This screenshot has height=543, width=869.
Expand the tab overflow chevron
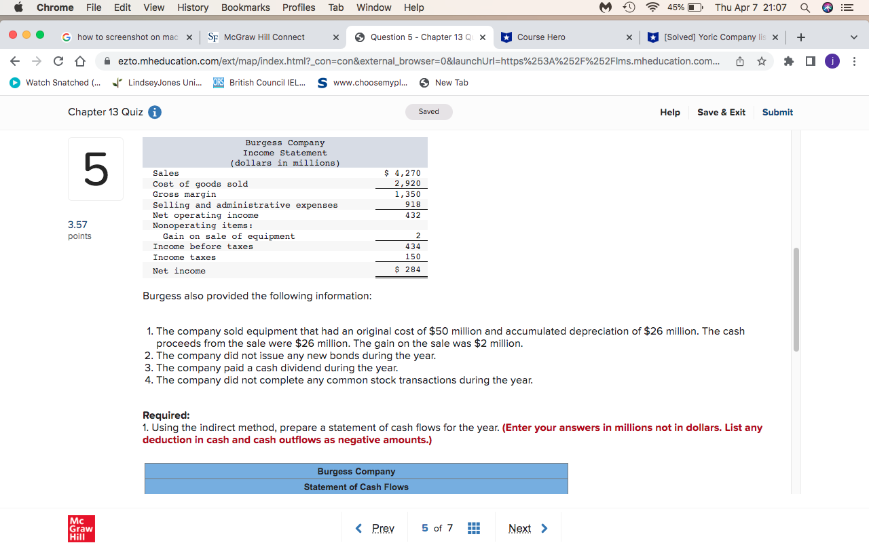tap(854, 37)
